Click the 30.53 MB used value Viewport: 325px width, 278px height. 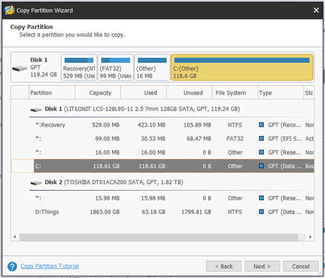click(153, 138)
